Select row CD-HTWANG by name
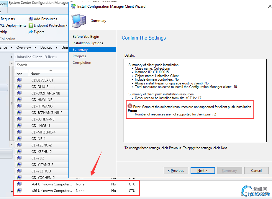This screenshot has height=199, width=272. click(42, 106)
